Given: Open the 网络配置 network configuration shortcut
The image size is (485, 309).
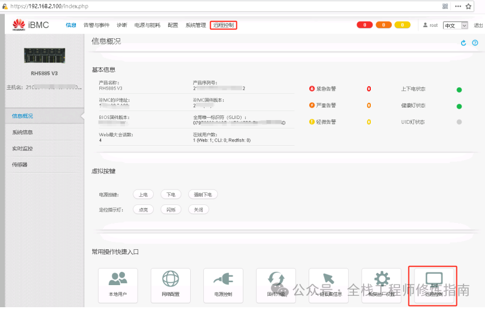Looking at the screenshot, I should point(170,285).
